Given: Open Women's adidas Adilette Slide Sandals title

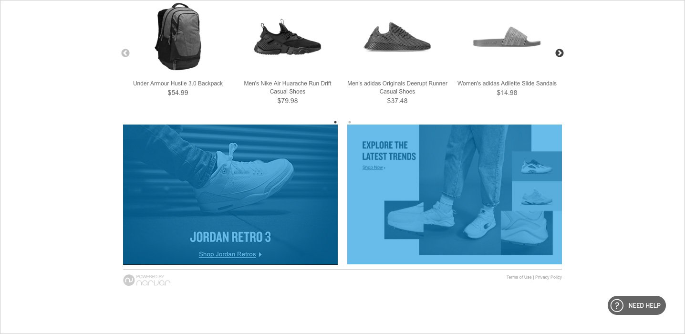Looking at the screenshot, I should (507, 83).
